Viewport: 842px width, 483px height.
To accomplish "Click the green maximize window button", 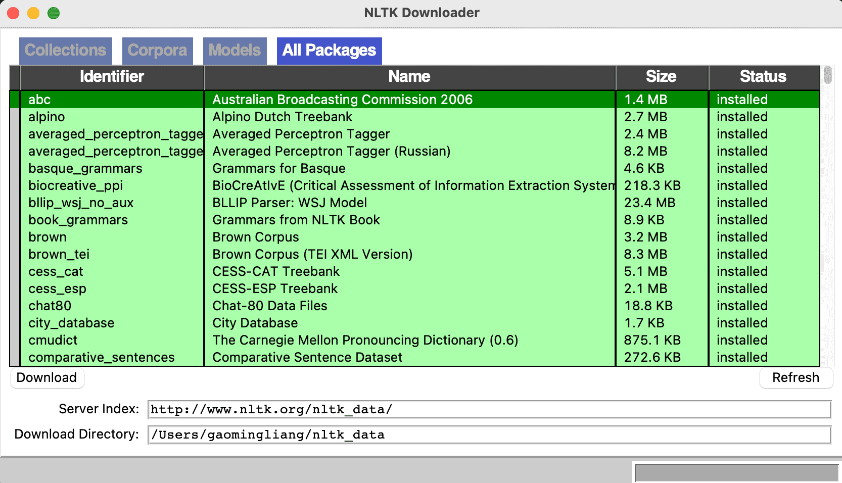I will [x=54, y=13].
